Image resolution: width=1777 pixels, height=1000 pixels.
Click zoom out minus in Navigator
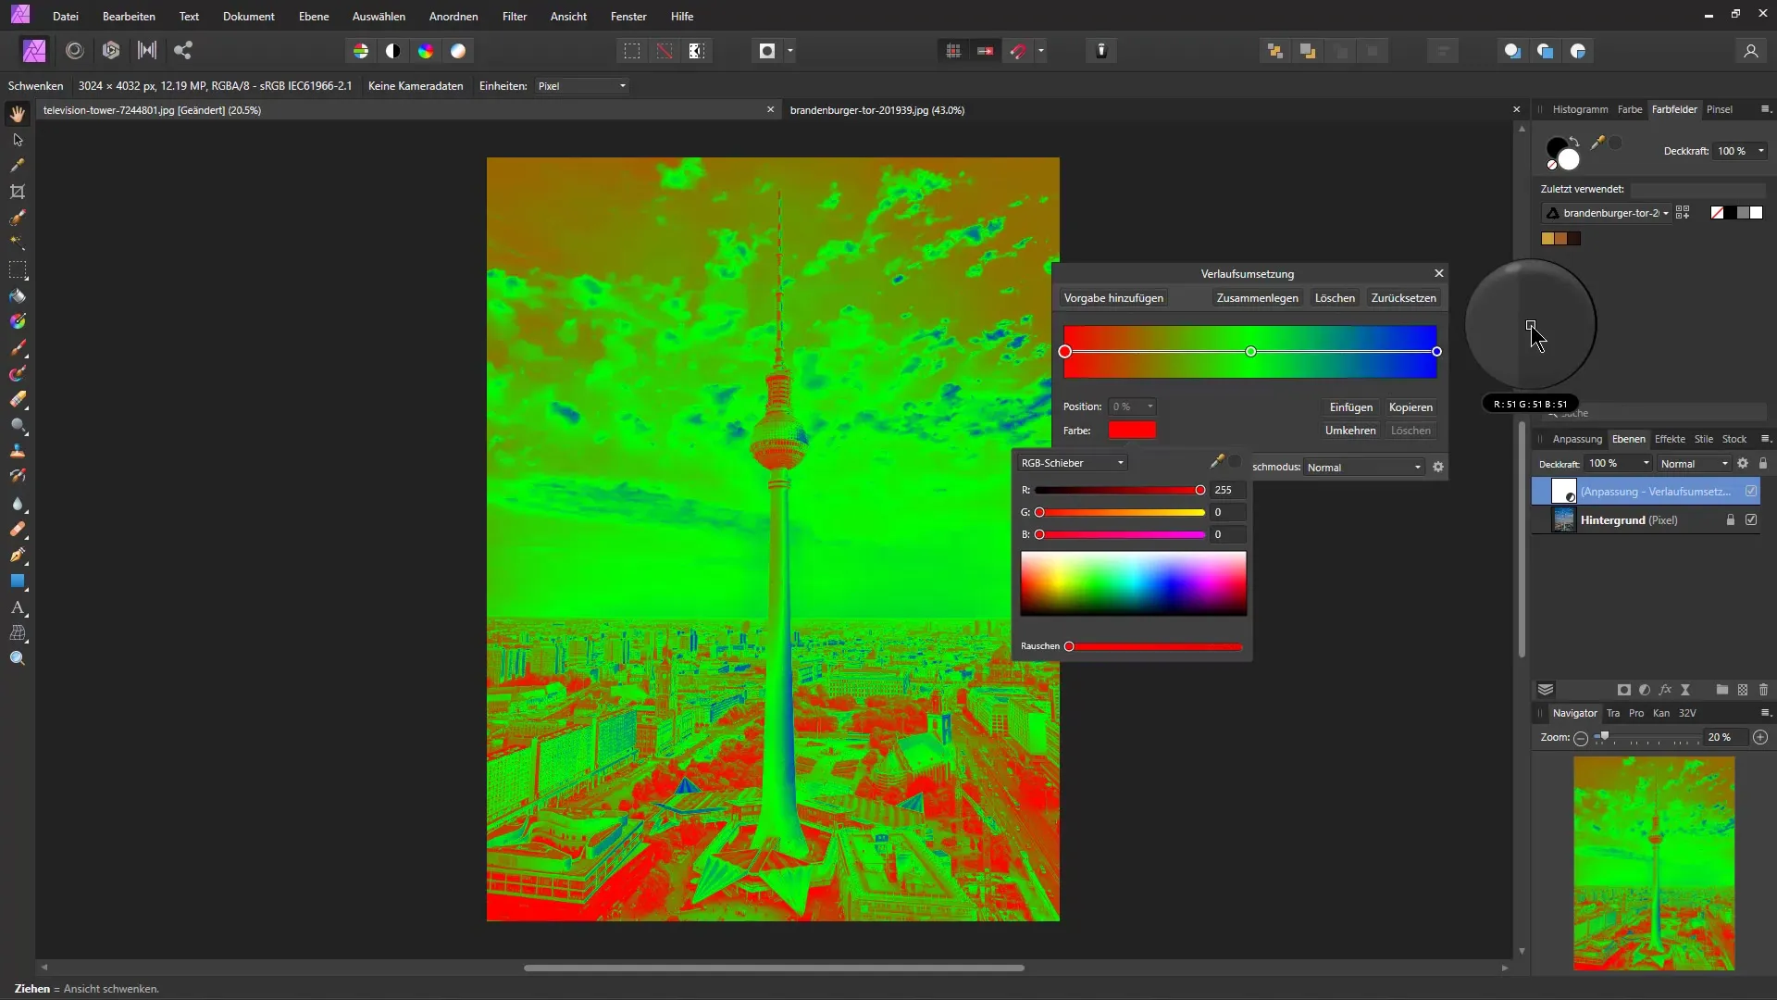[x=1581, y=738]
